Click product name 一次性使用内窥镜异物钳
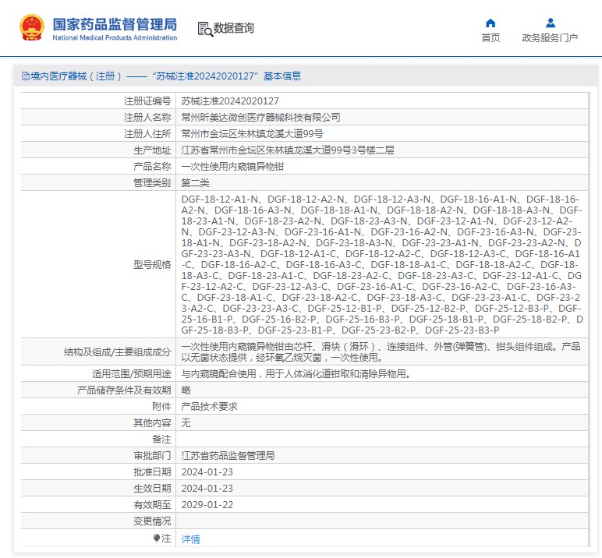 (x=232, y=167)
